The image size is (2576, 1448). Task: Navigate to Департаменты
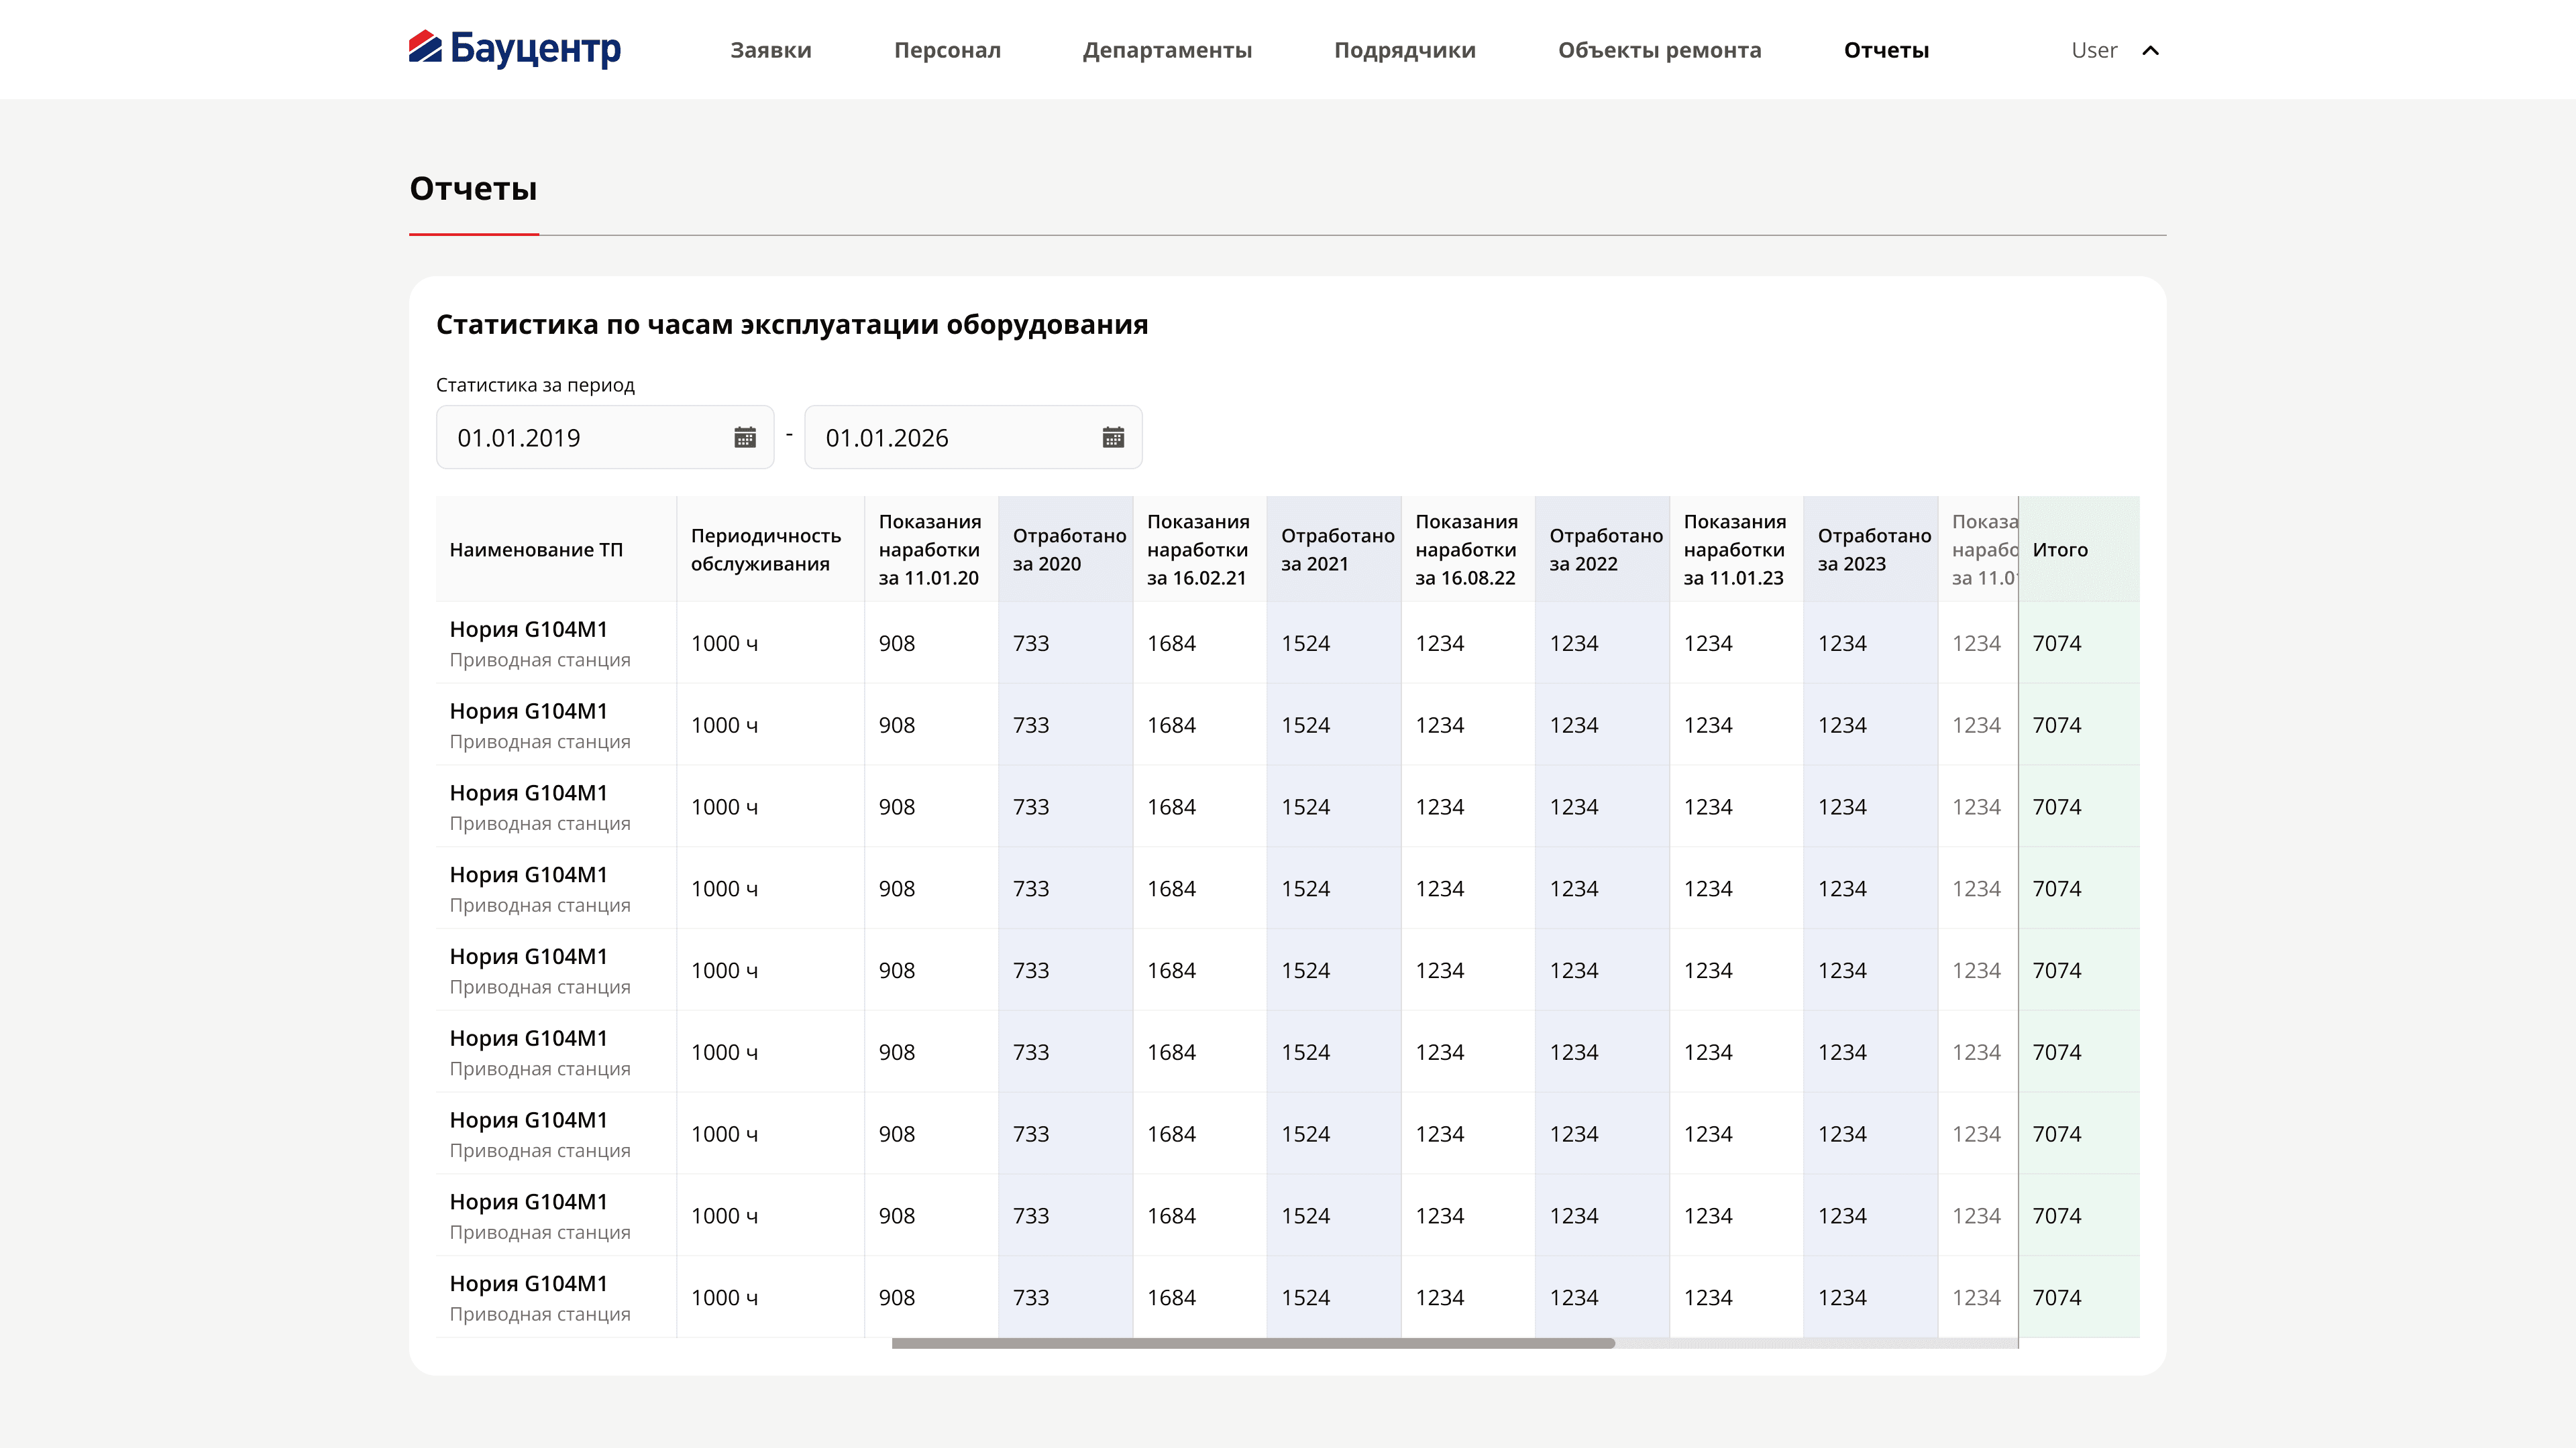[x=1167, y=50]
